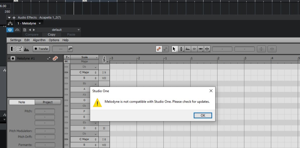The height and width of the screenshot is (148, 300).
Task: Click the Pitch Drift value field
Action: [x=45, y=137]
